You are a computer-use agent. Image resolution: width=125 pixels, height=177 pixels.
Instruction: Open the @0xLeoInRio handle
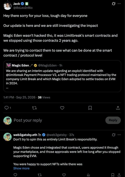point(23,8)
